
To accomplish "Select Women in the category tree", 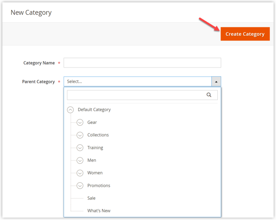I will coord(95,173).
